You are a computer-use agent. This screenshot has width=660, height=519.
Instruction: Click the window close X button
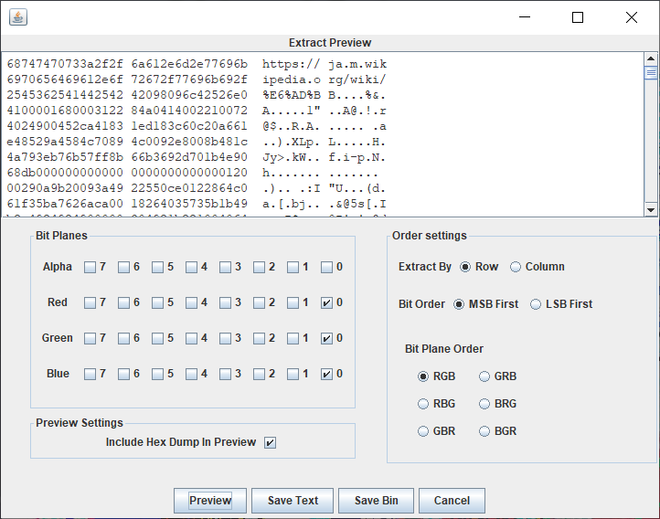(x=632, y=17)
